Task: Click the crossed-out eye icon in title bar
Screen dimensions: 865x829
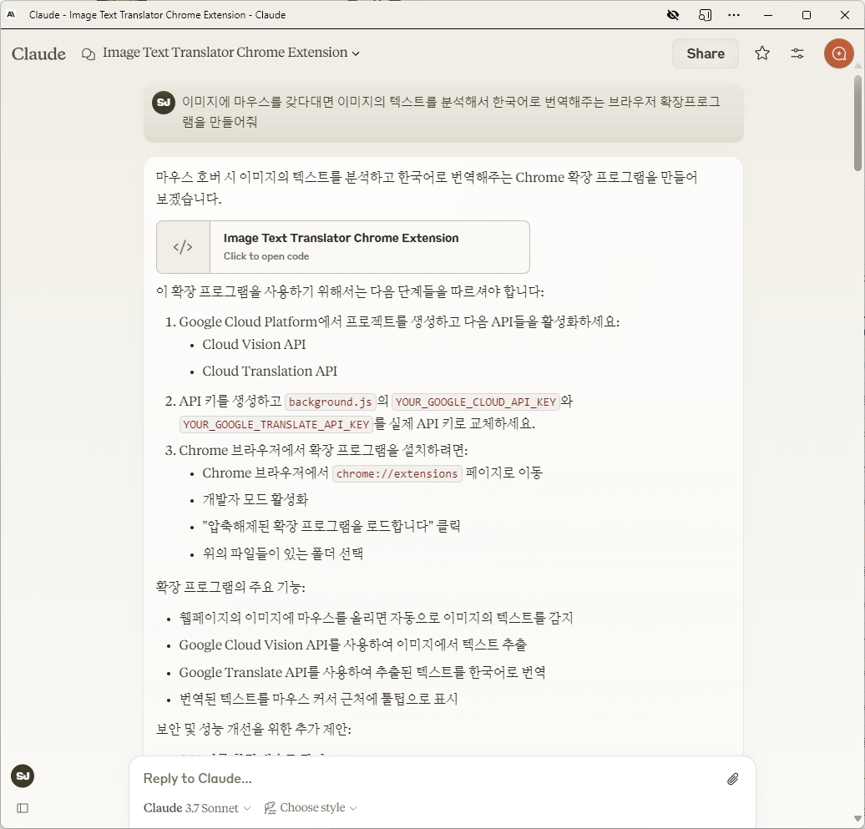Action: pyautogui.click(x=672, y=15)
